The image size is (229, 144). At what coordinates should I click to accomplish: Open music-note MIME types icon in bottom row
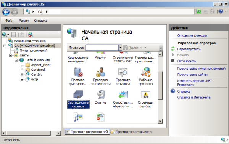pyautogui.click(x=78, y=117)
